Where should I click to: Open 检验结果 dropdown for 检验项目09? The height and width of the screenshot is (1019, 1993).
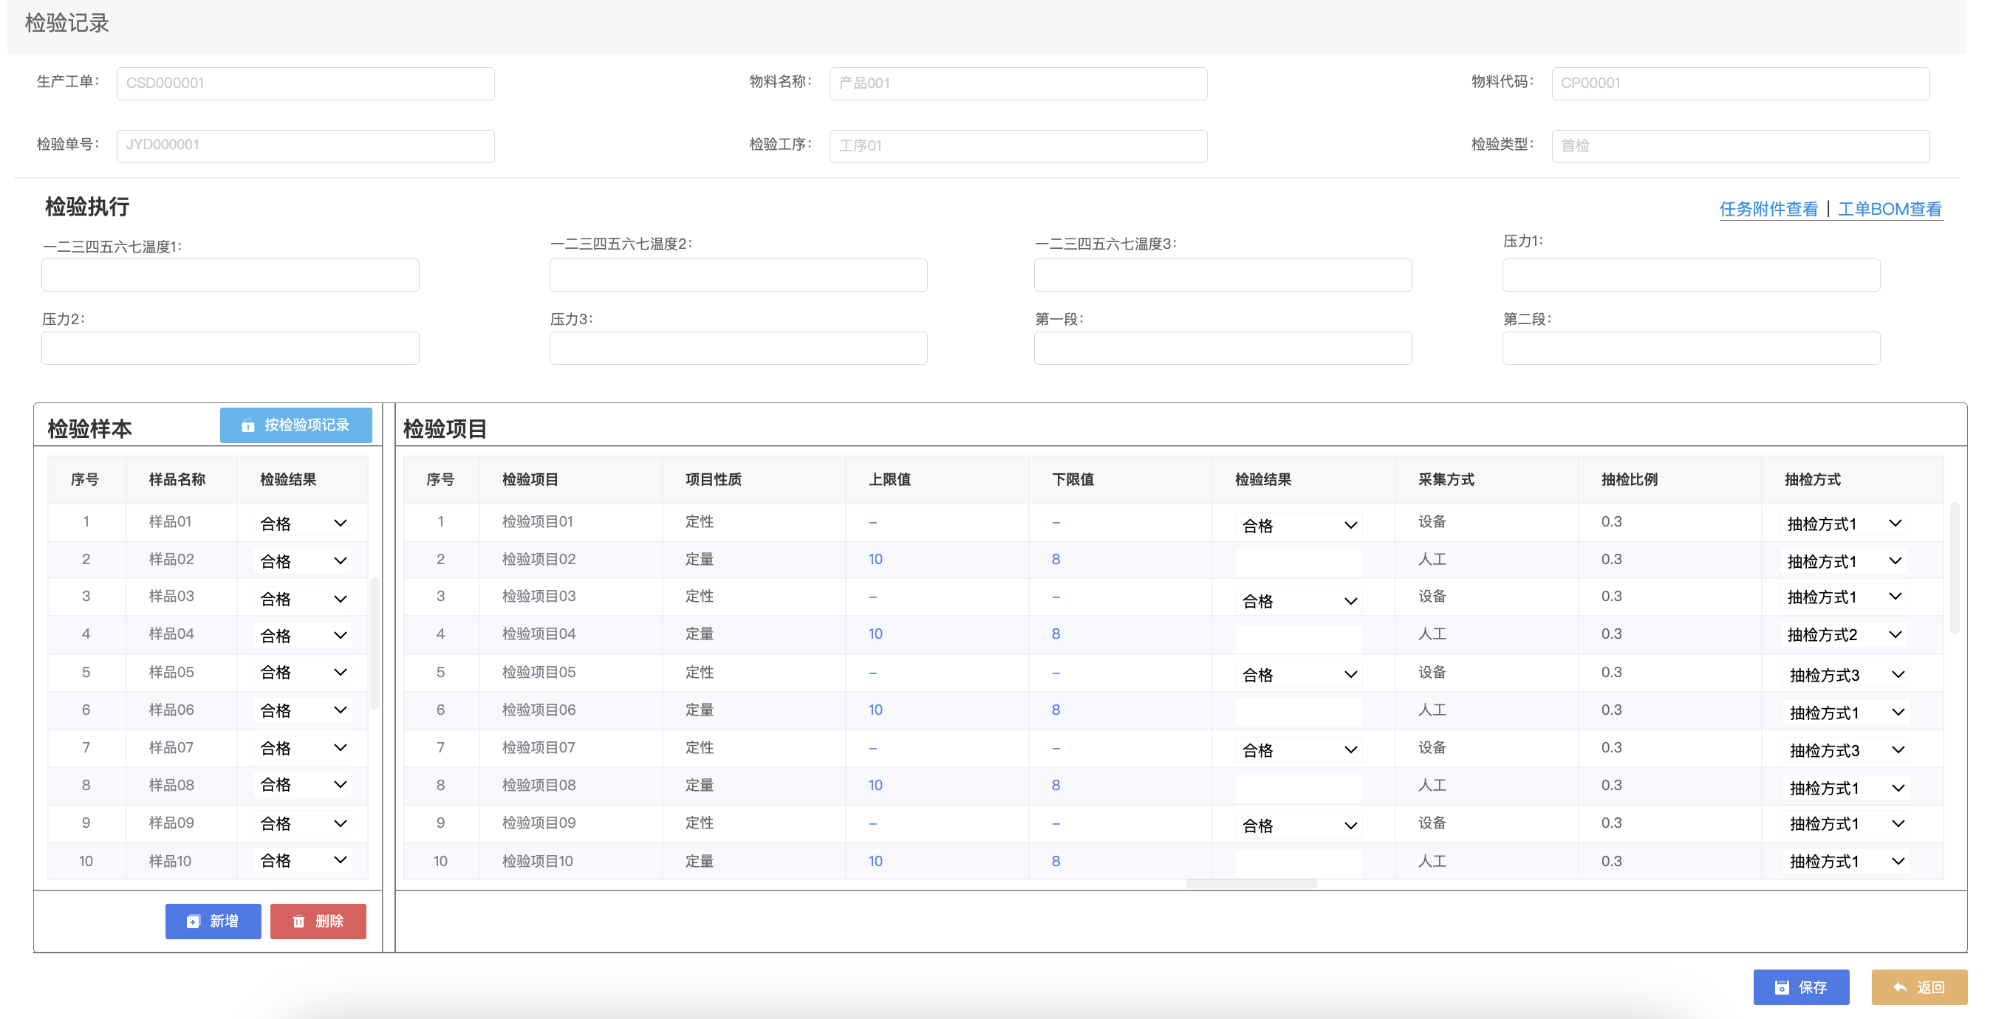[x=1298, y=826]
